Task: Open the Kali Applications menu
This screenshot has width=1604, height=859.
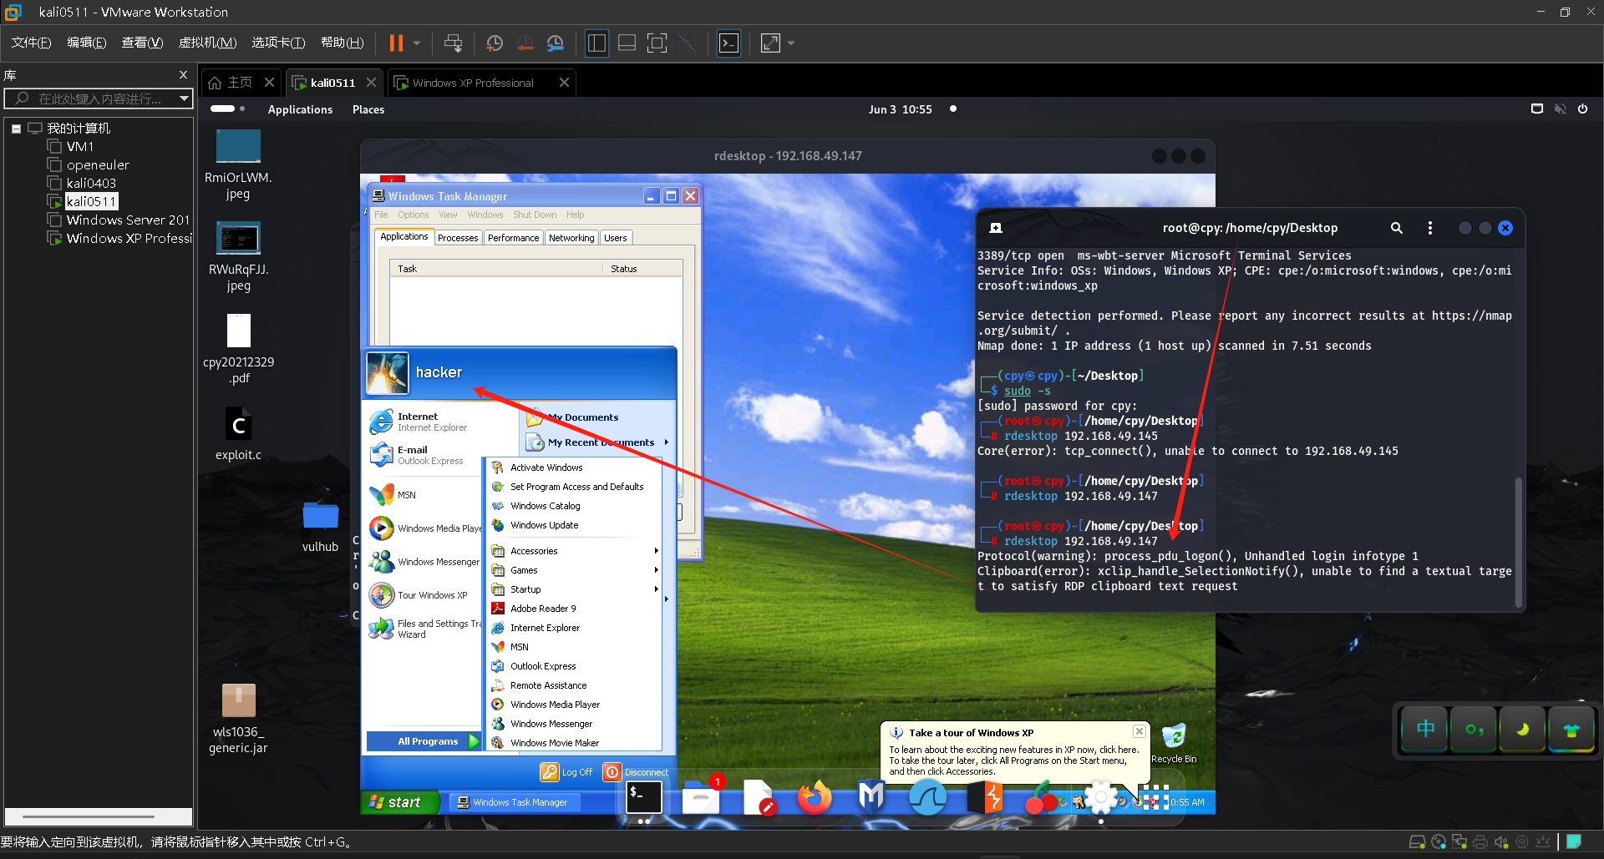Action: coord(300,109)
